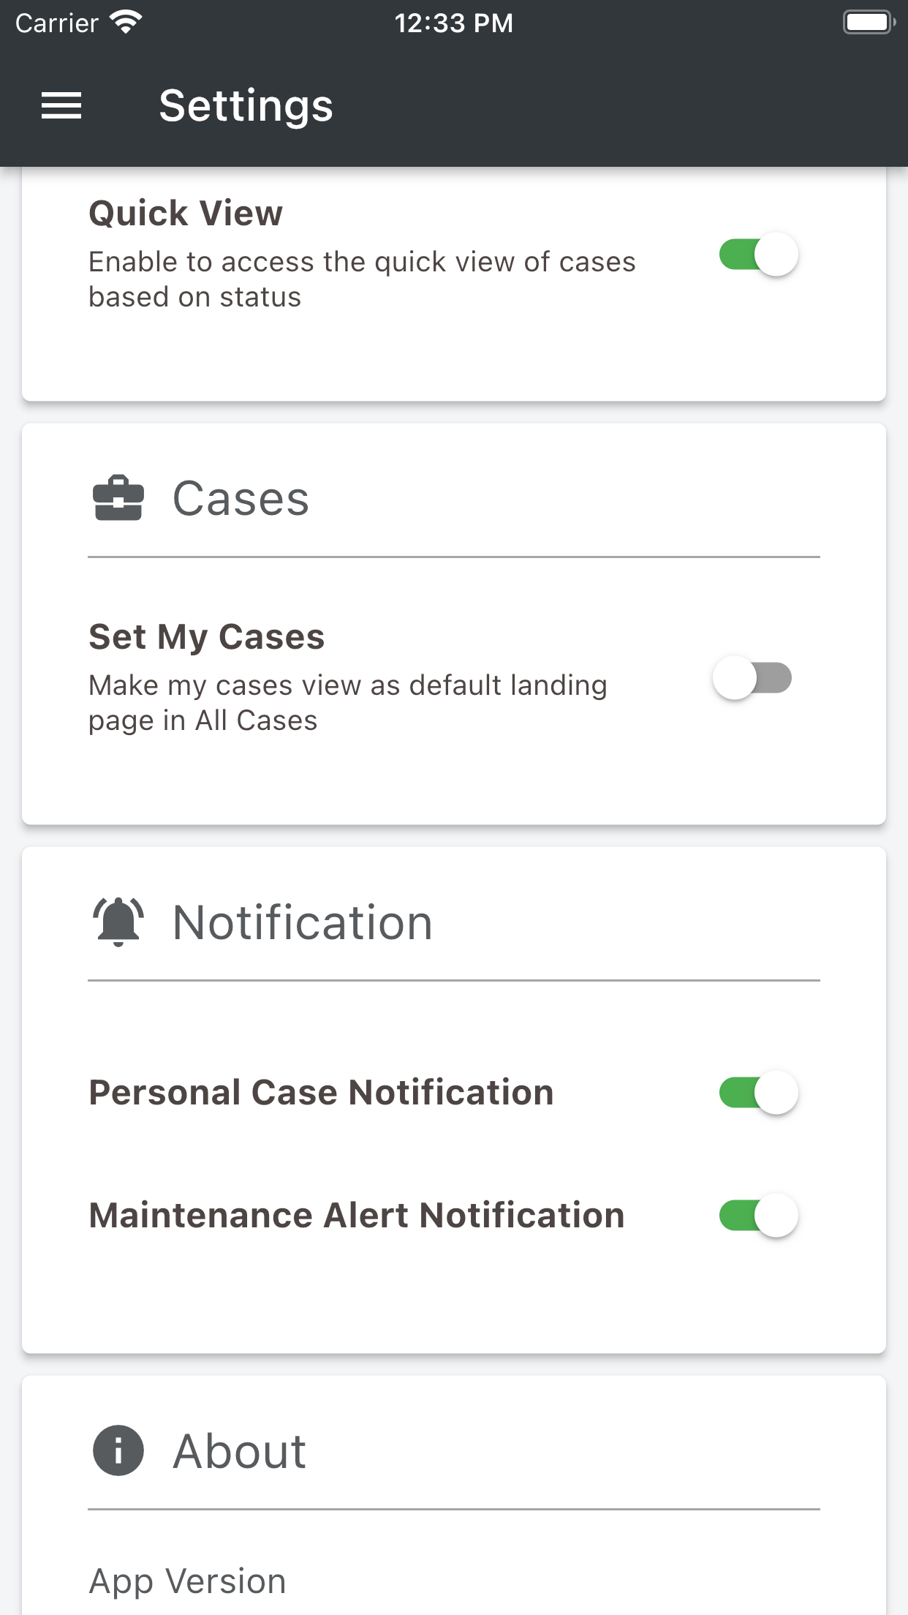Tap the Set My Cases label

pyautogui.click(x=206, y=636)
